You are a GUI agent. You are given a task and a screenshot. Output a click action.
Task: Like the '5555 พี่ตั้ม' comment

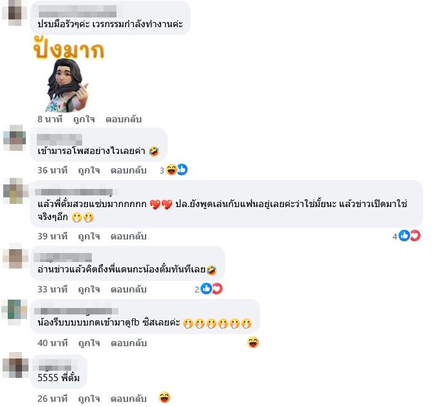pyautogui.click(x=89, y=399)
